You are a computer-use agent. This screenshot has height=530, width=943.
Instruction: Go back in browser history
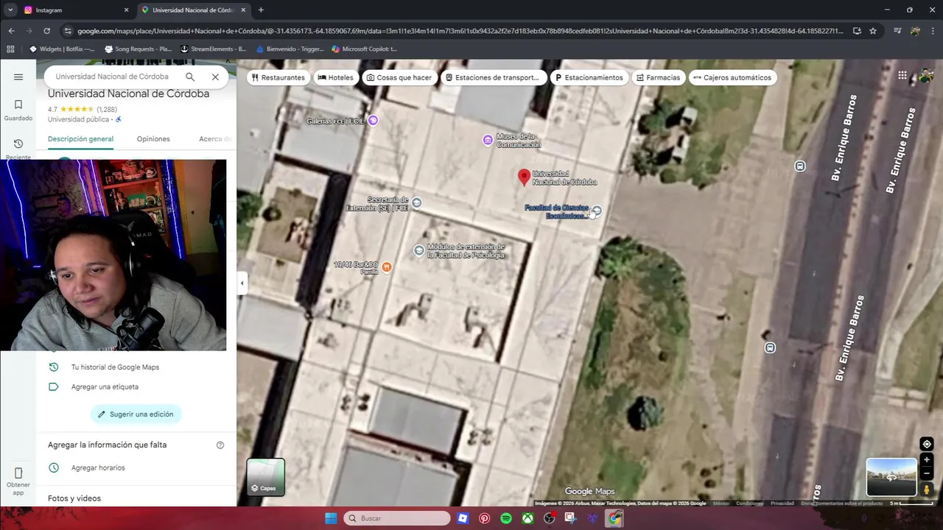click(11, 31)
